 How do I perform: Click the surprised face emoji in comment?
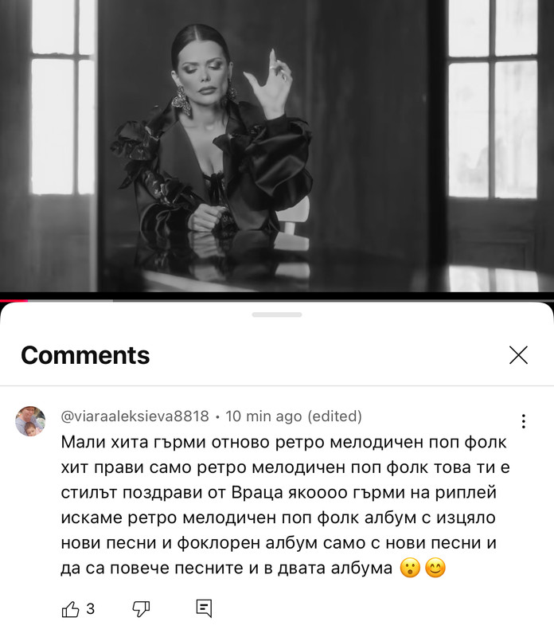(410, 568)
